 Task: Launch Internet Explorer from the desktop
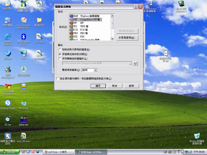[x=8, y=39]
